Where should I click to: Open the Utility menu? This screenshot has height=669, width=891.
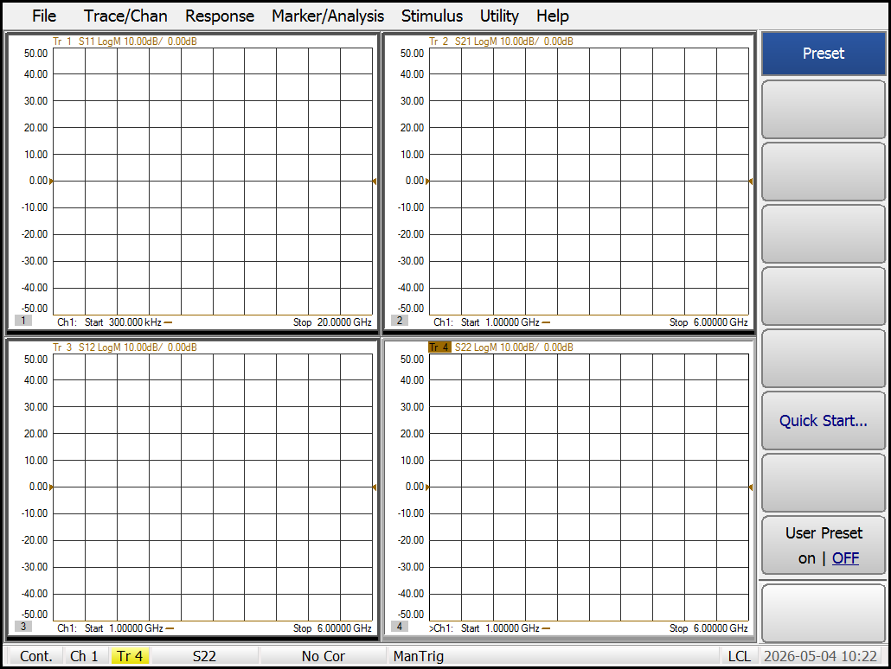499,16
